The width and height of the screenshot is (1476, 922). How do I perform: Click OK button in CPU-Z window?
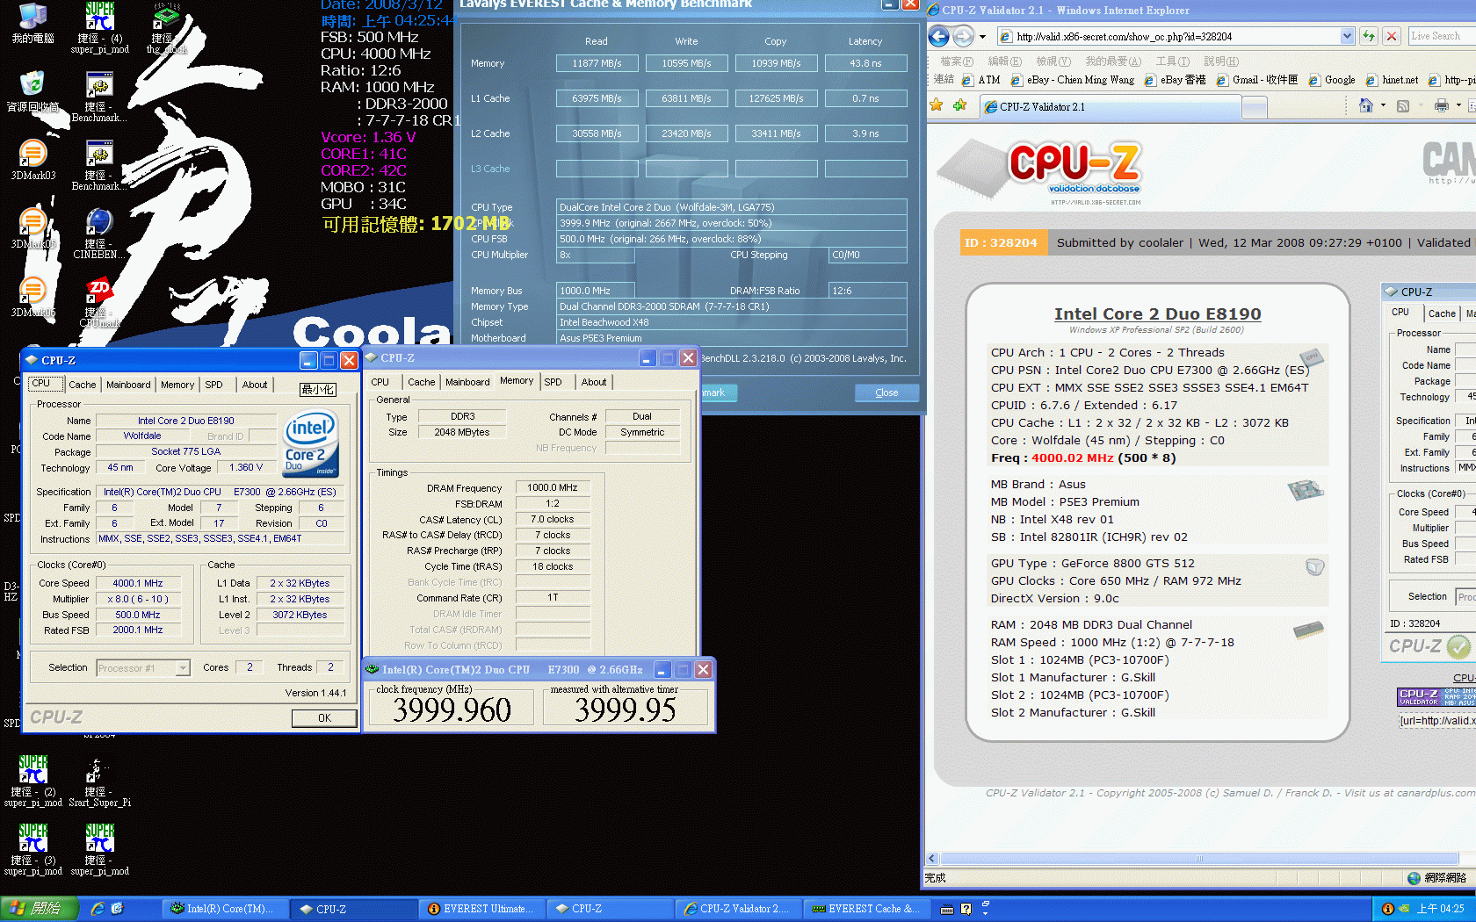pos(324,717)
